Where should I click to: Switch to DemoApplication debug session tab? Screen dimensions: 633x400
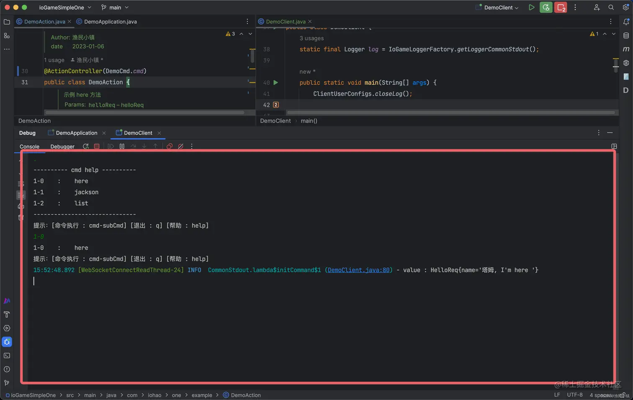(77, 133)
